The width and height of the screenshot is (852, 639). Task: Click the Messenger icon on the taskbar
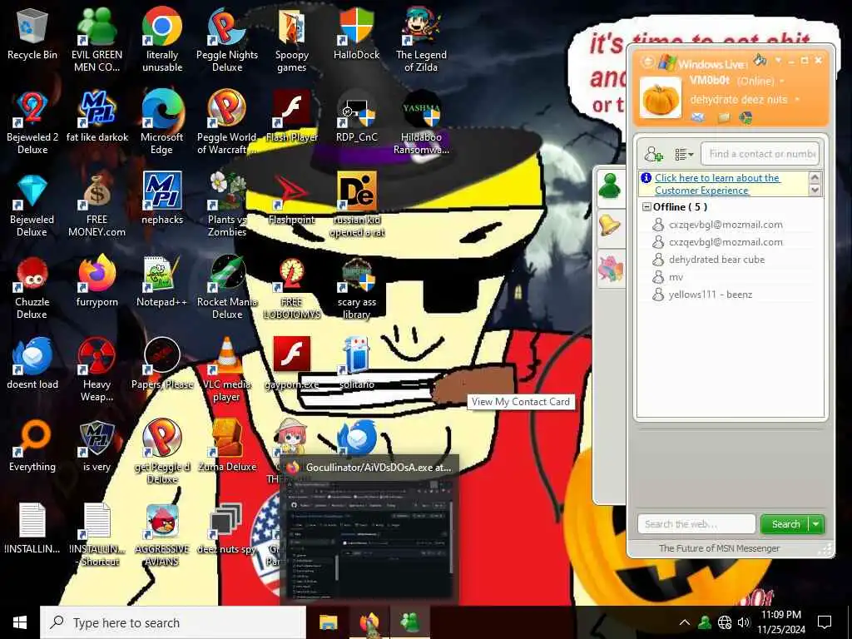click(411, 622)
